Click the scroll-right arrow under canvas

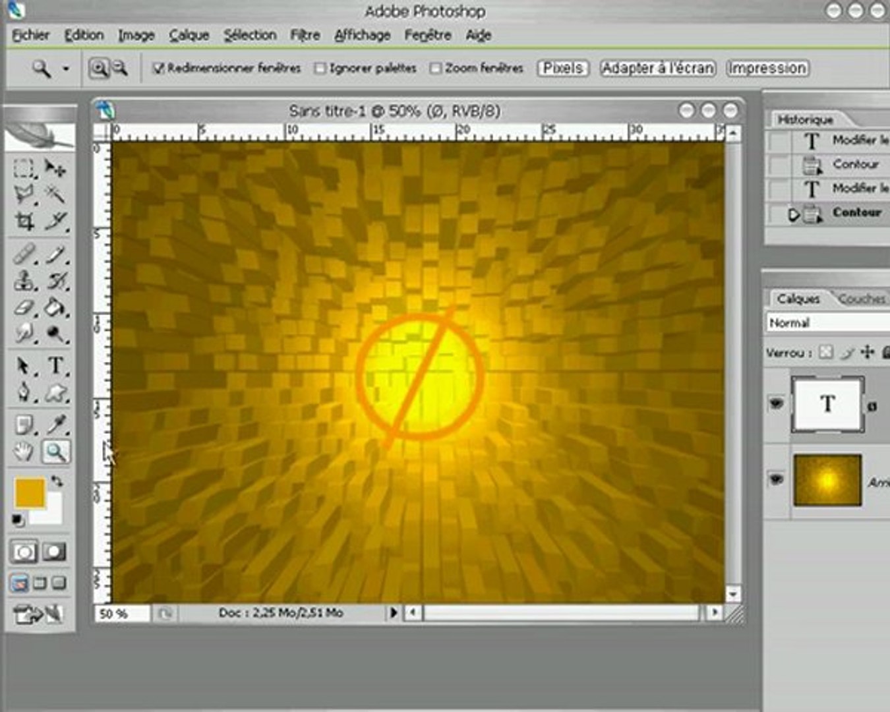point(715,612)
